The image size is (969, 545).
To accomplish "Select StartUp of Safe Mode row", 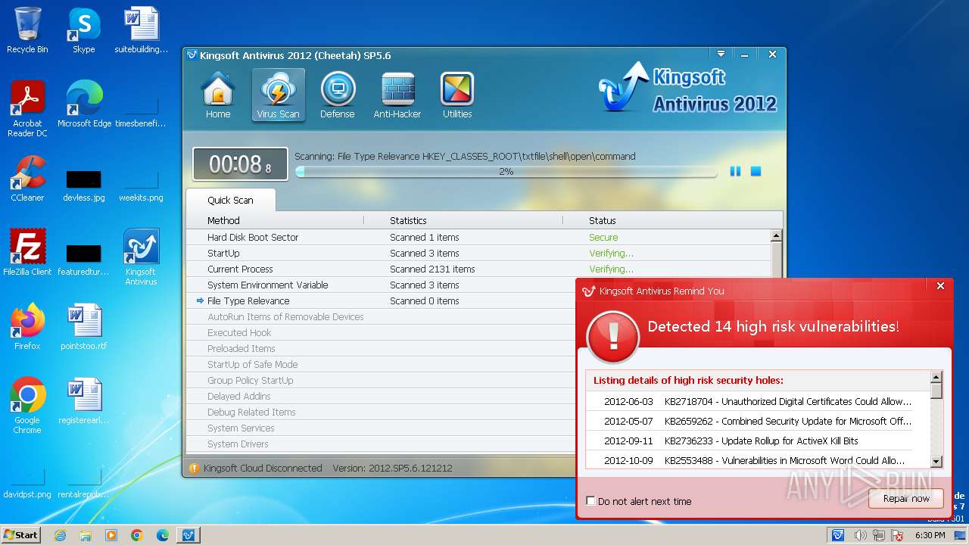I will coord(382,364).
